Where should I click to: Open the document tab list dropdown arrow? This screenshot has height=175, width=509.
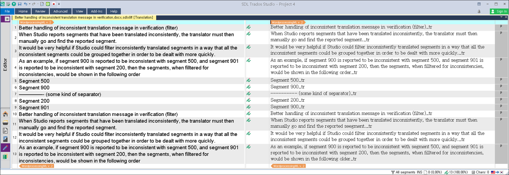pos(501,17)
